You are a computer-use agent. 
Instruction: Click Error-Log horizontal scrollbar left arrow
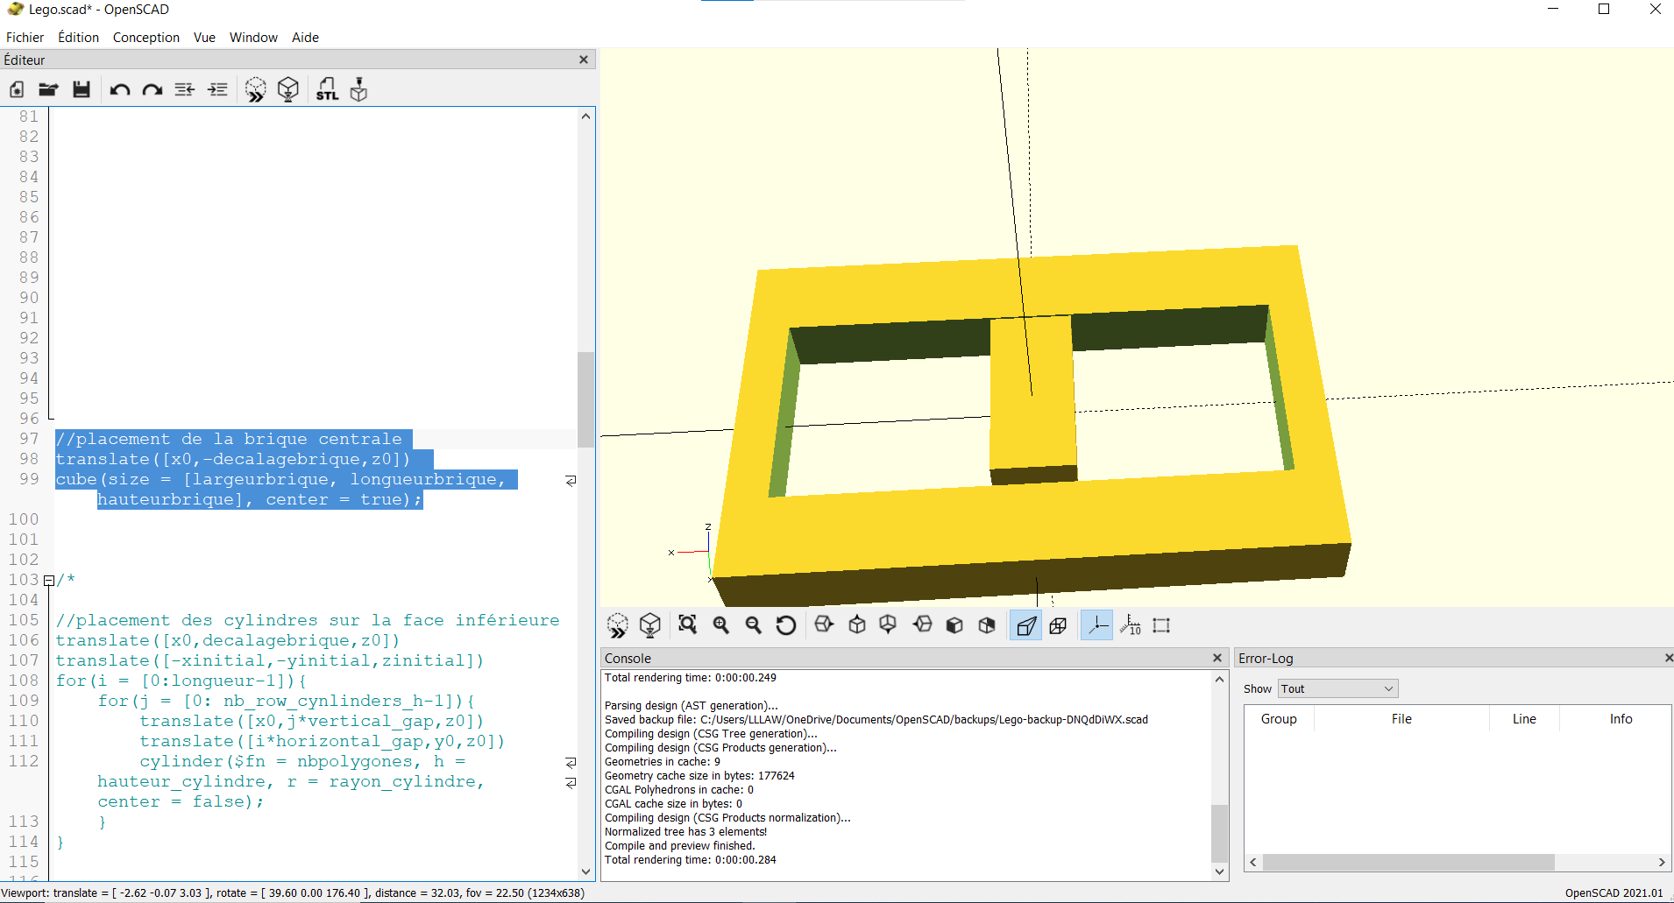[x=1253, y=863]
